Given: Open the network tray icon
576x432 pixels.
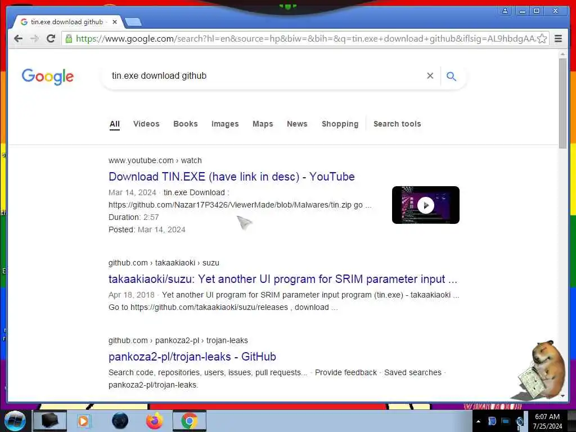Looking at the screenshot, I should coord(506,421).
